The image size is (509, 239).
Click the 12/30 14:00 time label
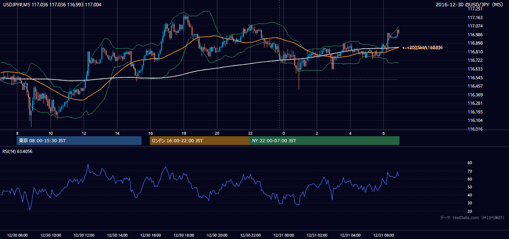click(x=117, y=235)
